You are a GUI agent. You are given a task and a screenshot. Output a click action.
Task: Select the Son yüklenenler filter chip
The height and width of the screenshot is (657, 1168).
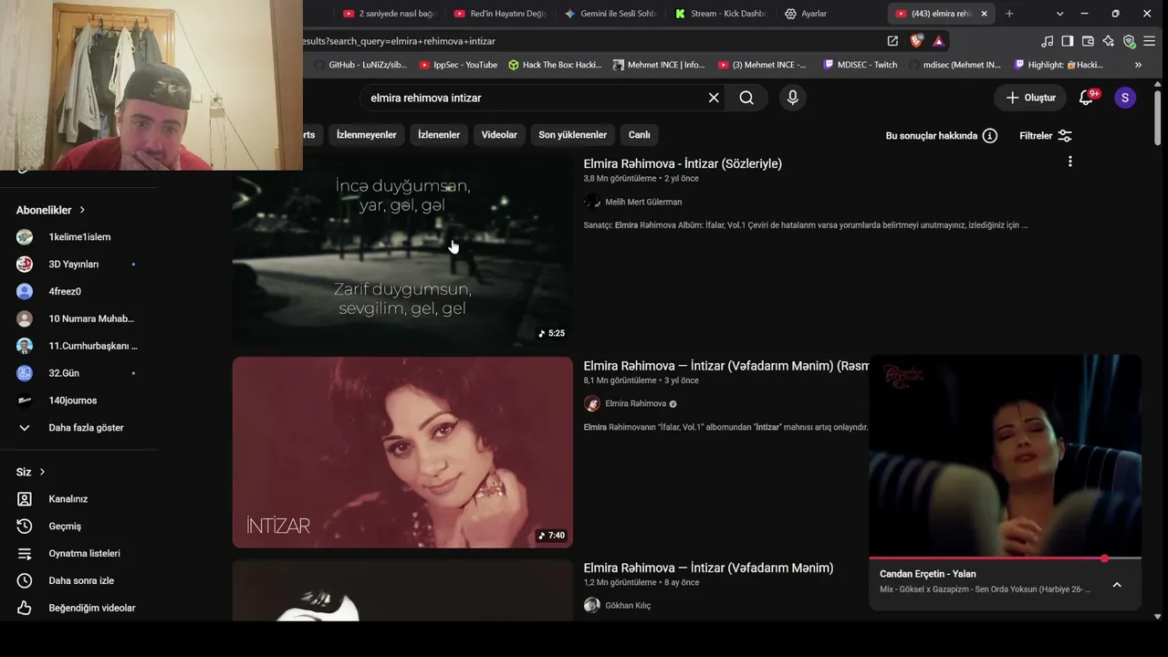coord(573,135)
